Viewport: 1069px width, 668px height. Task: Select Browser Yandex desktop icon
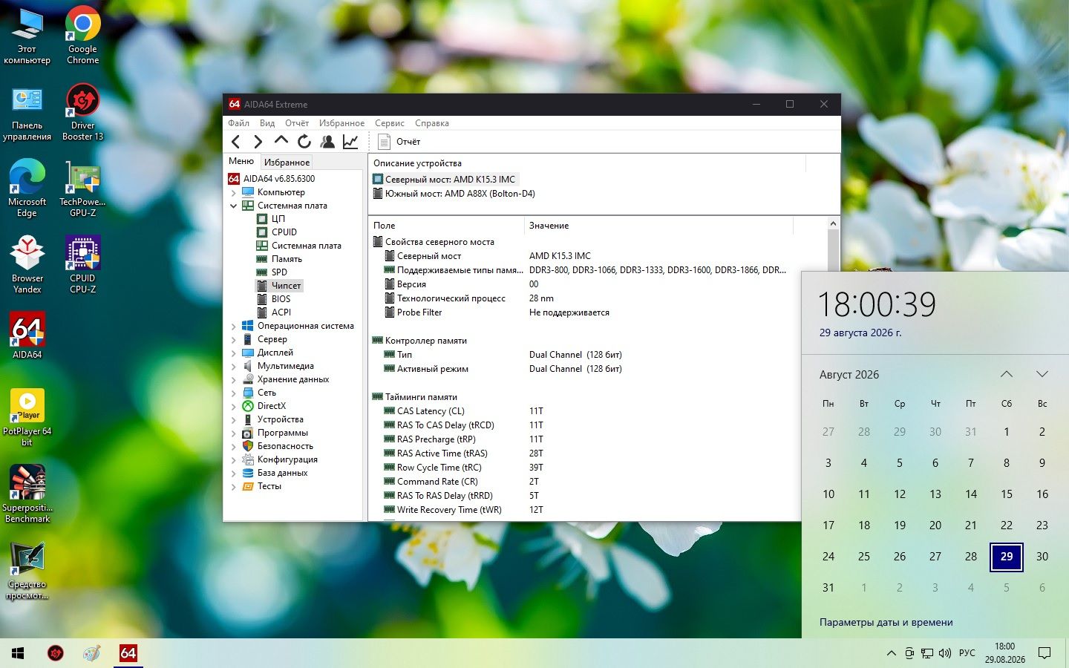tap(27, 265)
